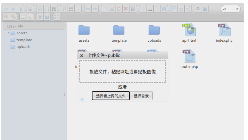Click the 选择目录 button

pos(141,96)
